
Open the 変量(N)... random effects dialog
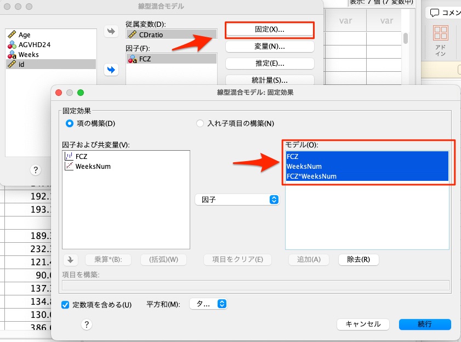pyautogui.click(x=269, y=46)
